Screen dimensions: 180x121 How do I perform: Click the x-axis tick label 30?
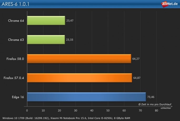76,110
